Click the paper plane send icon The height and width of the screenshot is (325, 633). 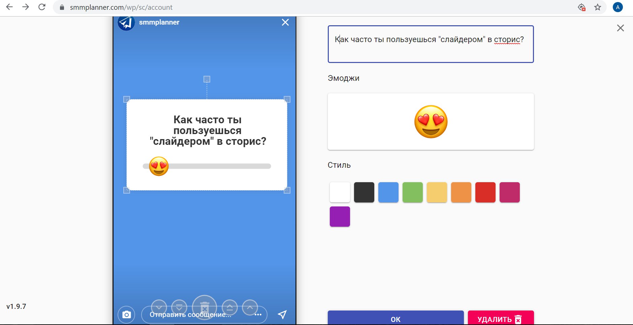282,315
